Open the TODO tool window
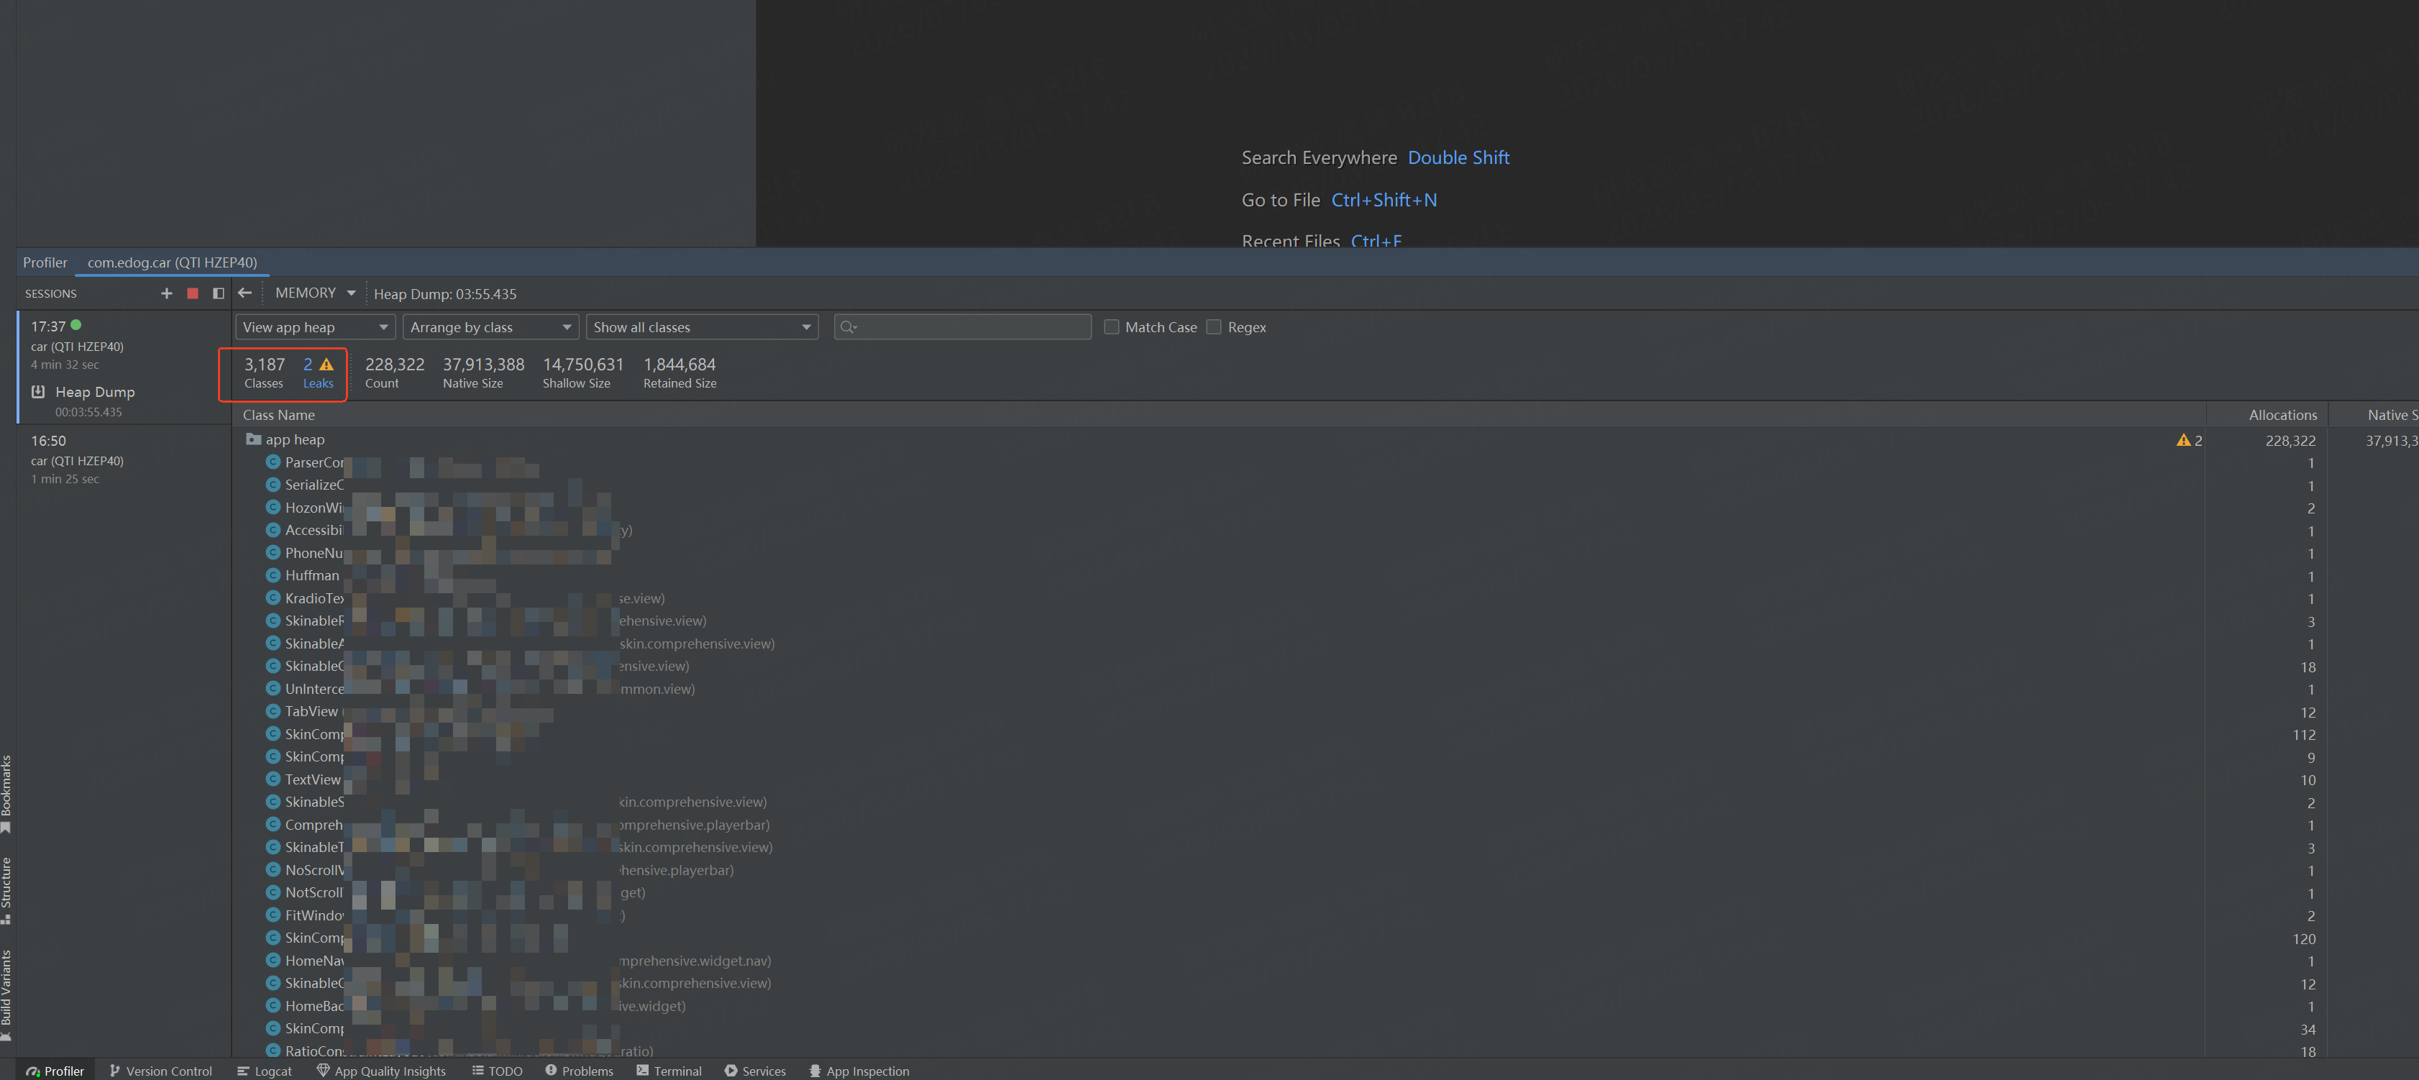 pos(497,1071)
